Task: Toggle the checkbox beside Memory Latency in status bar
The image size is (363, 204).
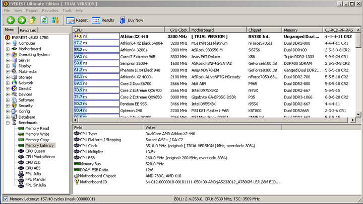Action: [x=5, y=199]
